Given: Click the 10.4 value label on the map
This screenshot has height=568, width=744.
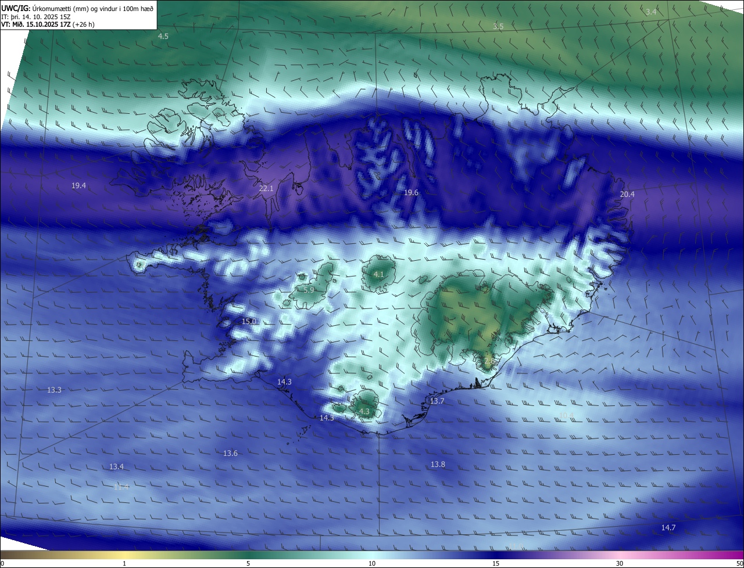Looking at the screenshot, I should 566,415.
